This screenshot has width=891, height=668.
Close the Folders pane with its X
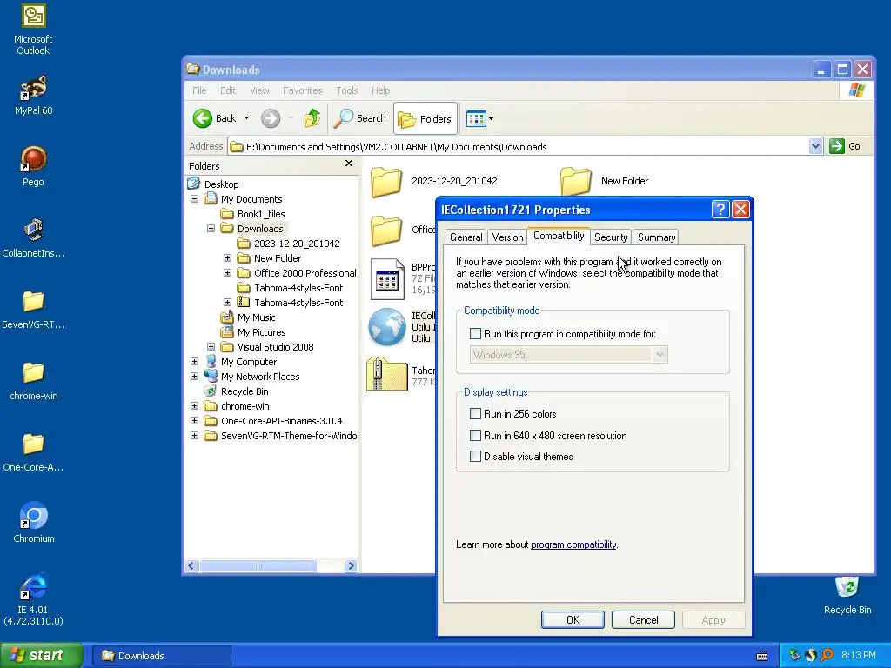[349, 163]
